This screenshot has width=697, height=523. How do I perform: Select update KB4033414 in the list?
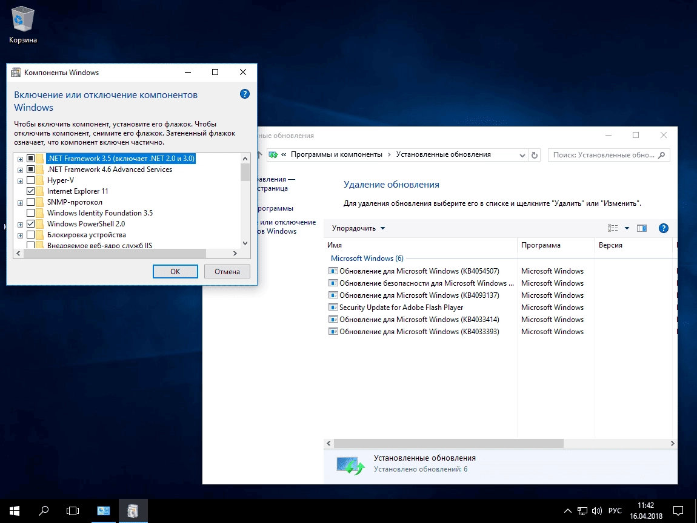[419, 320]
